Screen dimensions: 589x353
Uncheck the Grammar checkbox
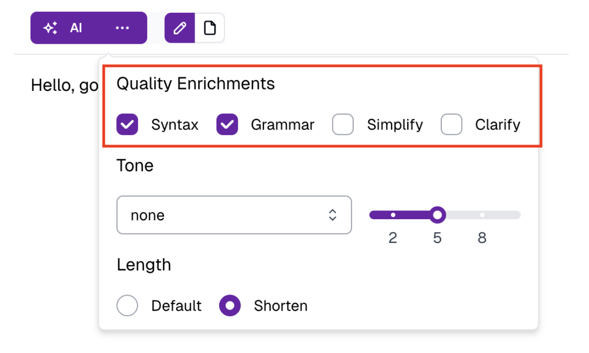tap(227, 124)
